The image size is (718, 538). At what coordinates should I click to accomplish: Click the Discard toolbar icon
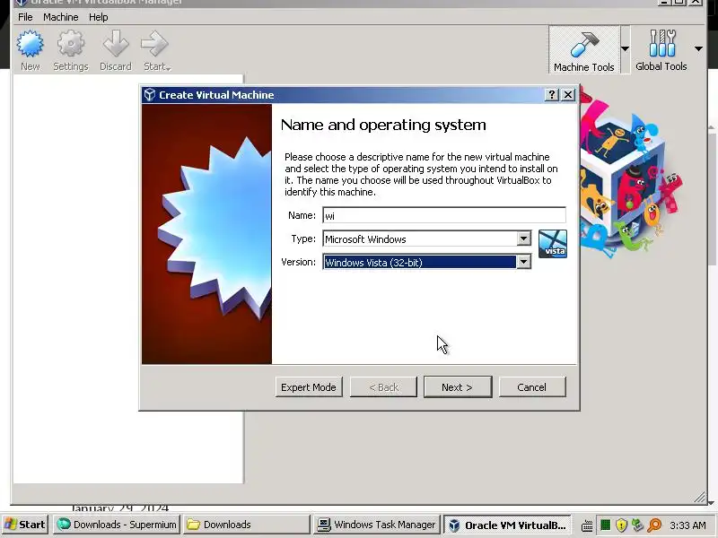(116, 50)
